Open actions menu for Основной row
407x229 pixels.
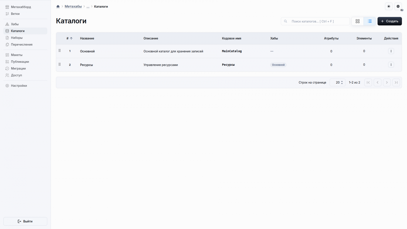pyautogui.click(x=391, y=51)
